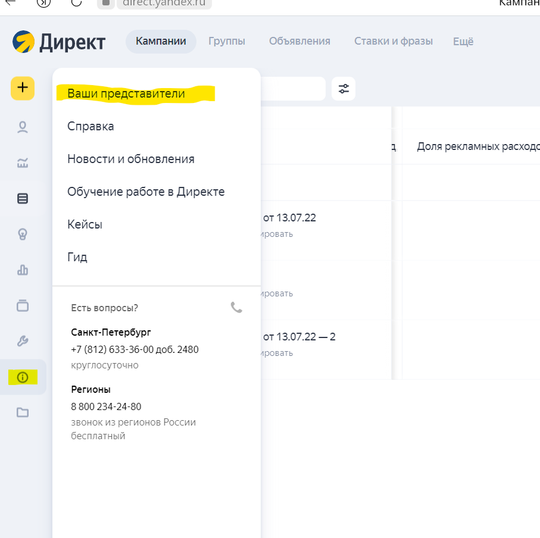
Task: Select the campaigns list sidebar icon
Action: [23, 199]
